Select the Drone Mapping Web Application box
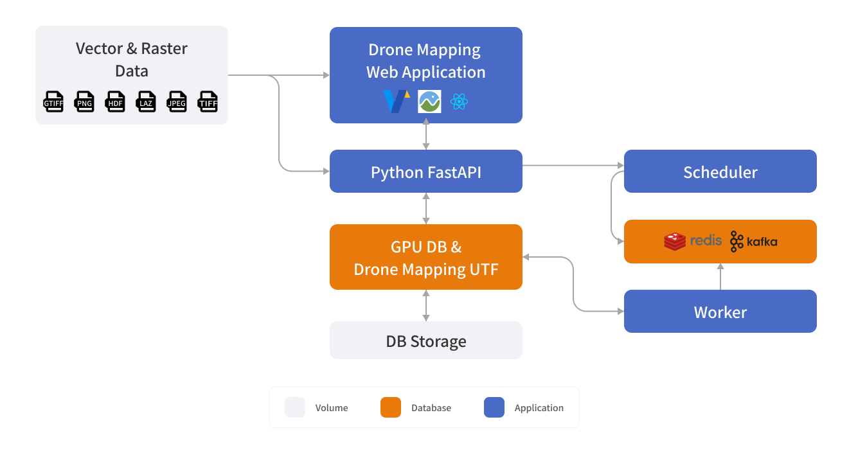The image size is (849, 460). [x=426, y=75]
